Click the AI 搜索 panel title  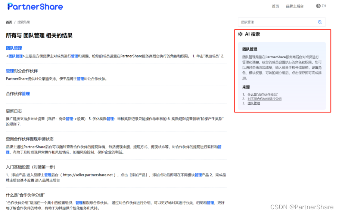click(x=252, y=34)
